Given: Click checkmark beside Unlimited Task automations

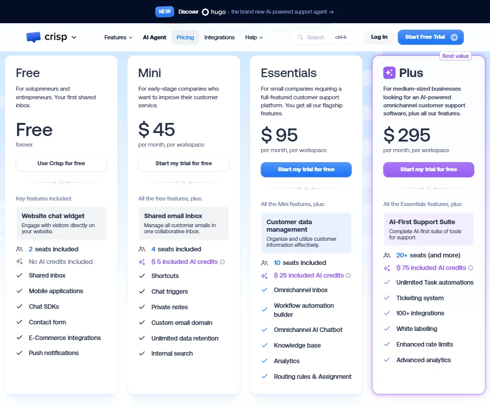Looking at the screenshot, I should [387, 282].
